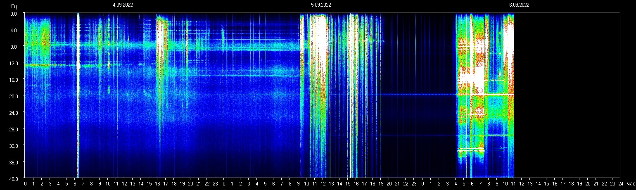This screenshot has width=636, height=190.
Task: Click the 12.0 frequency axis label
Action: 14,63
